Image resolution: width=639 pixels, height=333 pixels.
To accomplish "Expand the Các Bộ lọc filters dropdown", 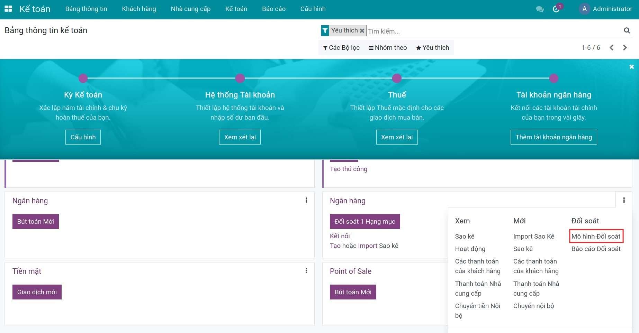I will tap(341, 48).
